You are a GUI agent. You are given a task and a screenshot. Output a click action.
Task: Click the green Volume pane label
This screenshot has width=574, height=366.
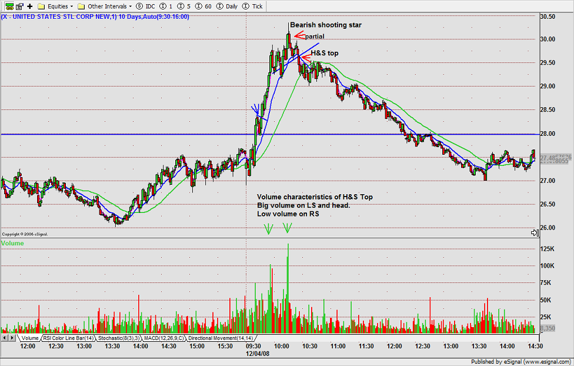click(12, 243)
